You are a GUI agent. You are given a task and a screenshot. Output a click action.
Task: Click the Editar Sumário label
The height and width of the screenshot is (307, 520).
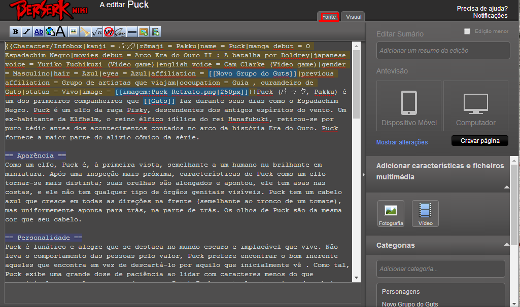[x=400, y=34]
